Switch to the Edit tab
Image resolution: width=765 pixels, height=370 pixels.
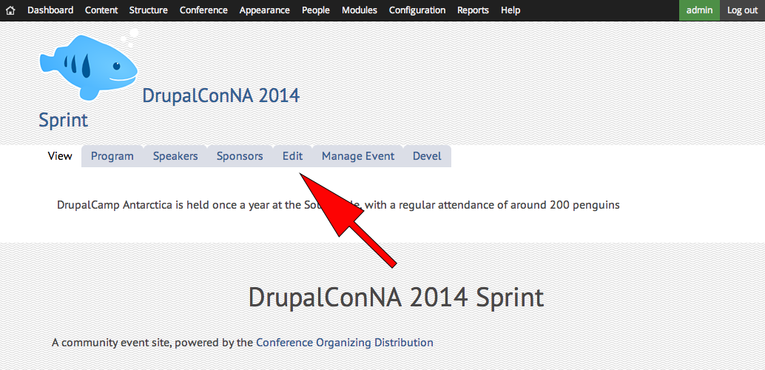[x=293, y=156]
